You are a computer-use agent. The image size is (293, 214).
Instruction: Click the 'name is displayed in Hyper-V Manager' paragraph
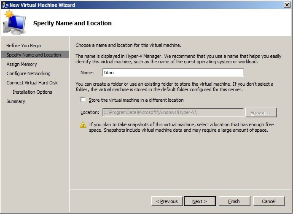point(178,59)
